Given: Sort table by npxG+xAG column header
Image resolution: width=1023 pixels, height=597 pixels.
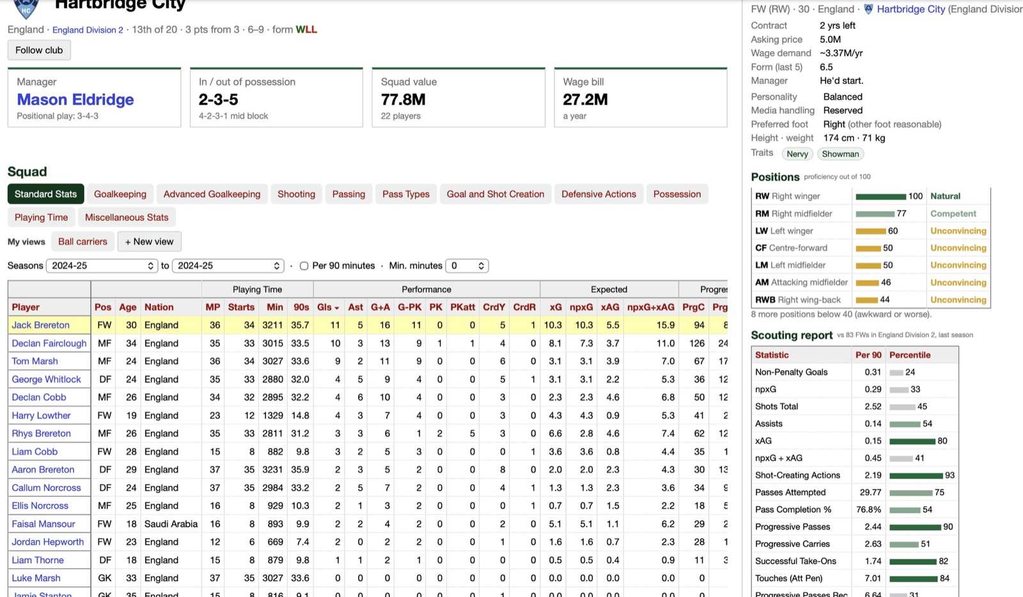Looking at the screenshot, I should tap(651, 307).
